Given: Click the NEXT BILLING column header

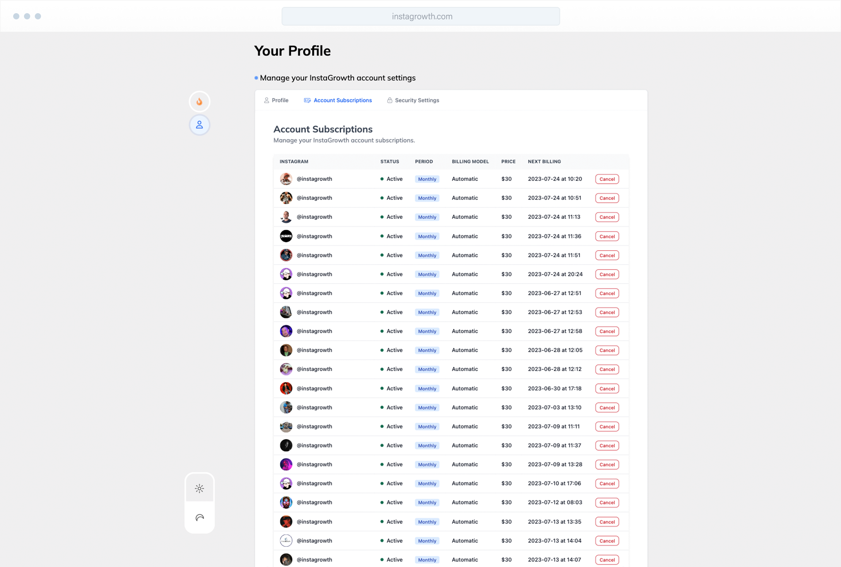Looking at the screenshot, I should [x=544, y=162].
